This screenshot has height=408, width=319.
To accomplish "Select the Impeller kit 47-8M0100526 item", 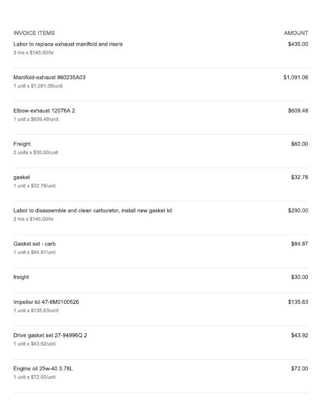I will click(x=46, y=302).
